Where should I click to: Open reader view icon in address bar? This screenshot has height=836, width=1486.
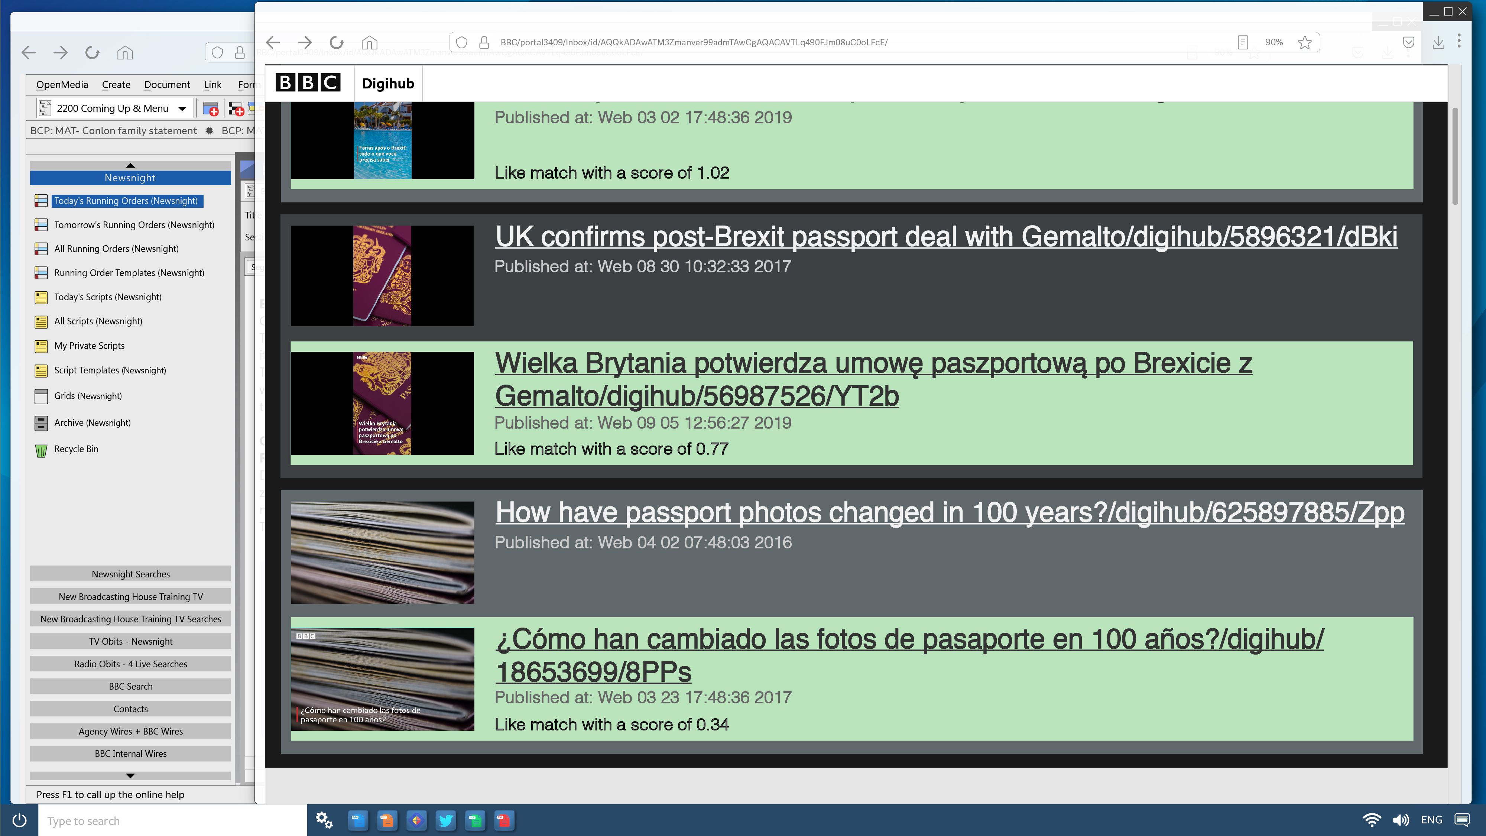pyautogui.click(x=1243, y=42)
